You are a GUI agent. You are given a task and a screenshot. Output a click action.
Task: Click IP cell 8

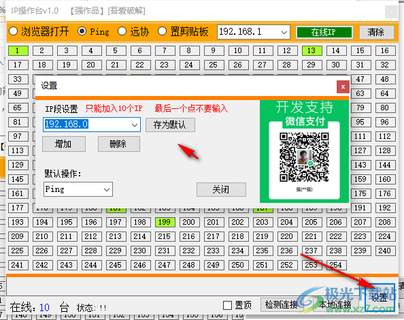189,50
